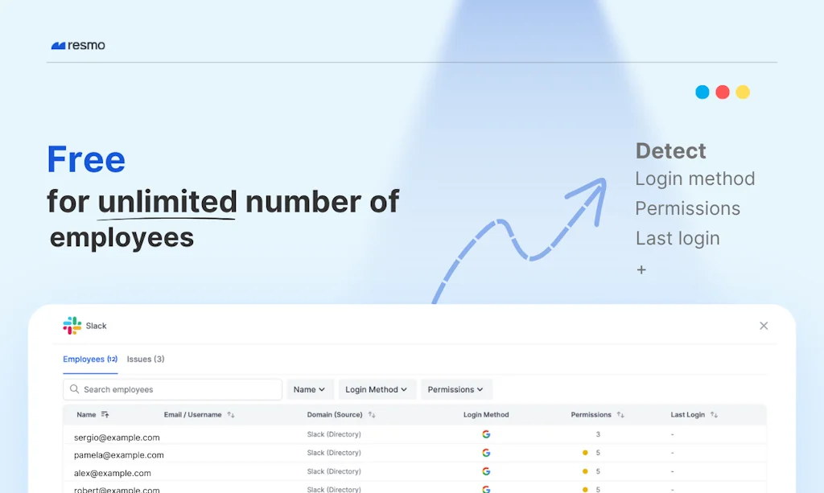Click the Slack app icon
The width and height of the screenshot is (824, 493).
pos(72,326)
